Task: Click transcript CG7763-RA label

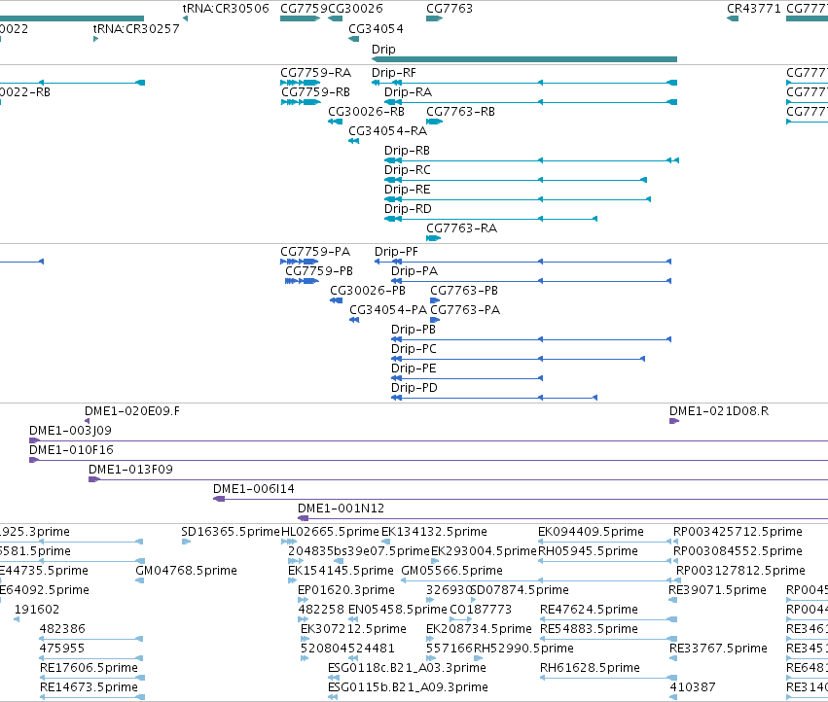Action: [461, 228]
